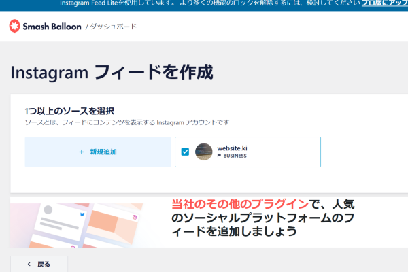408x272 pixels.
Task: Click the plus icon beside 新規追加
Action: [x=82, y=152]
